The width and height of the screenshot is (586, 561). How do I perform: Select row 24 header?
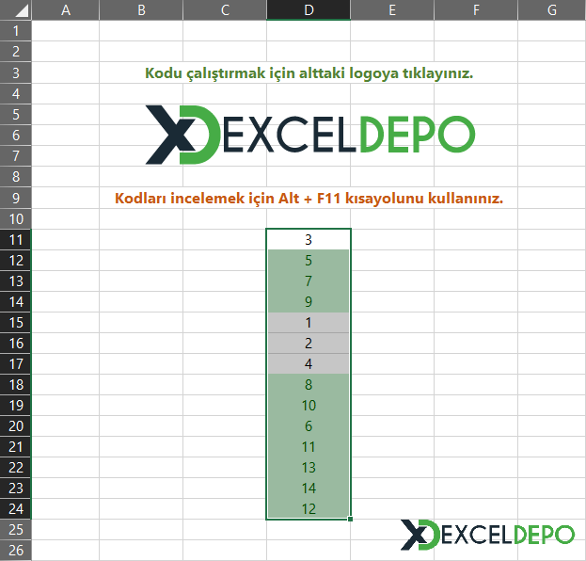click(x=16, y=508)
